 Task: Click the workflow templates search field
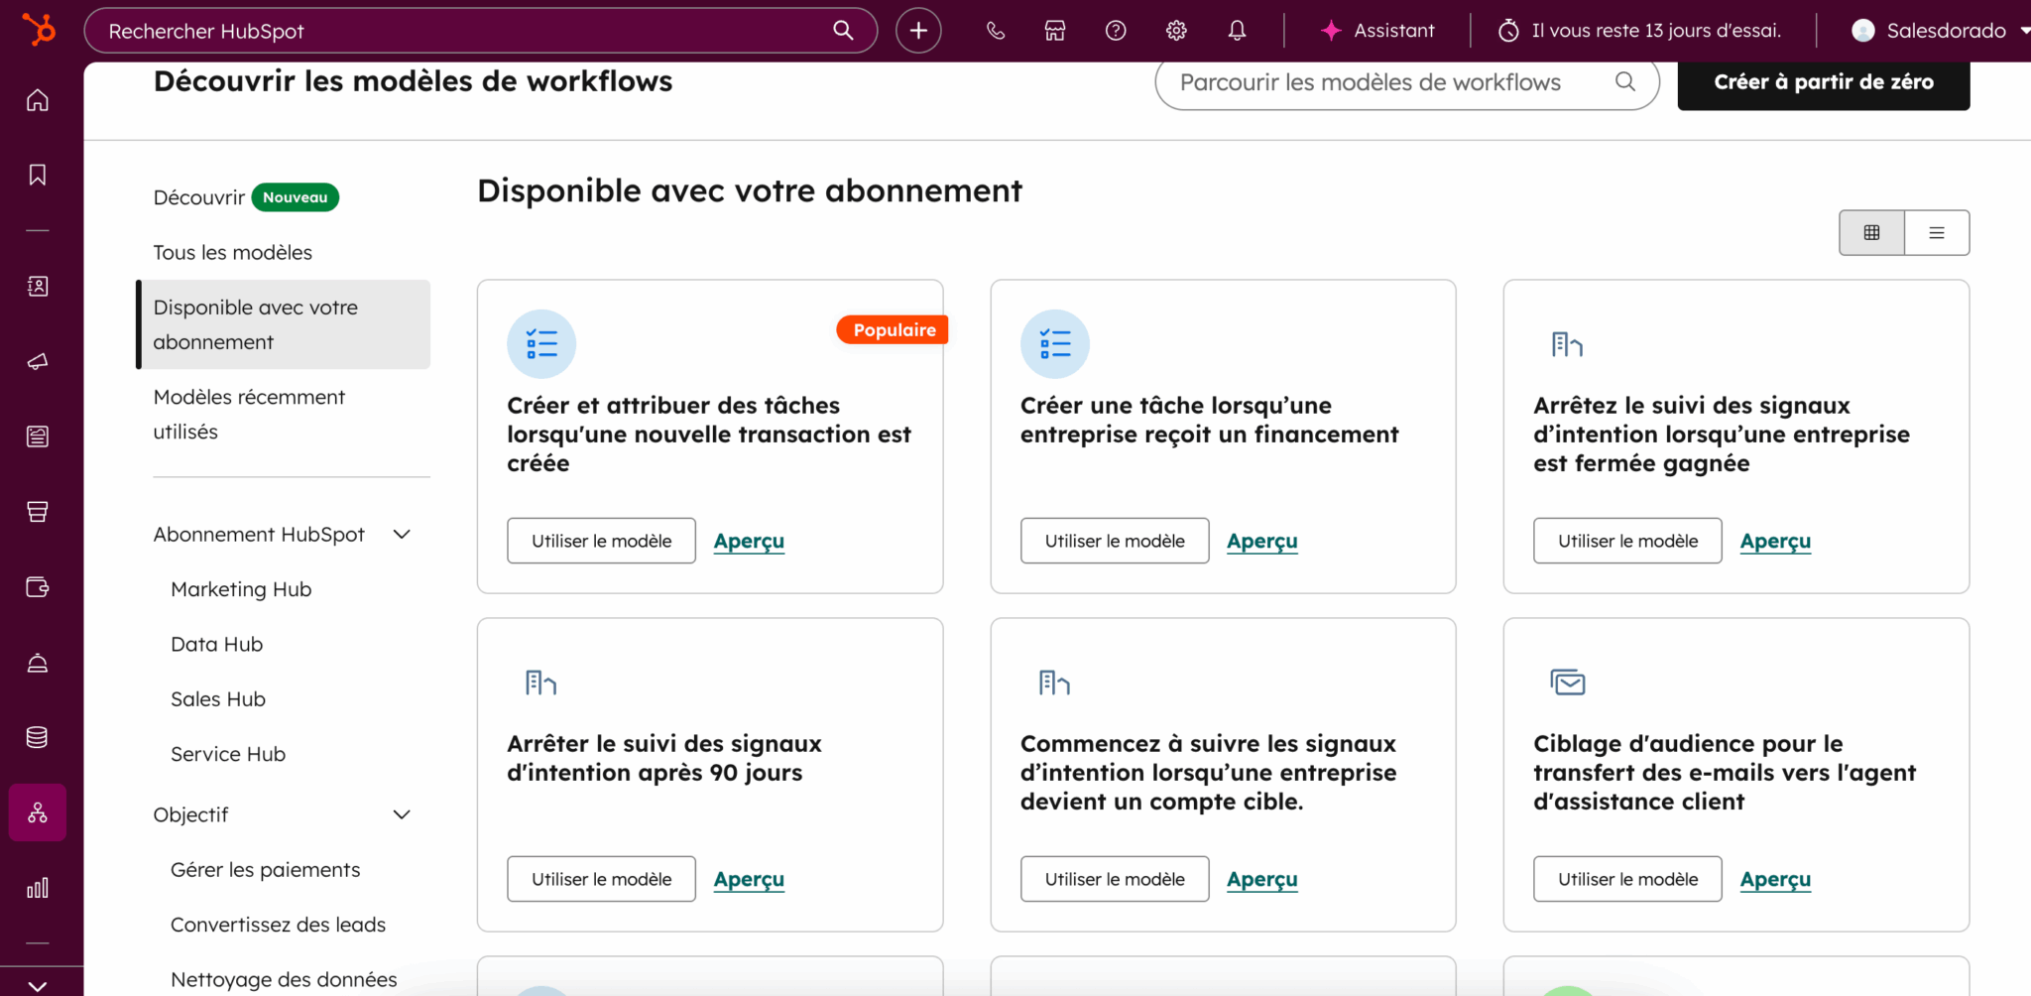tap(1388, 83)
